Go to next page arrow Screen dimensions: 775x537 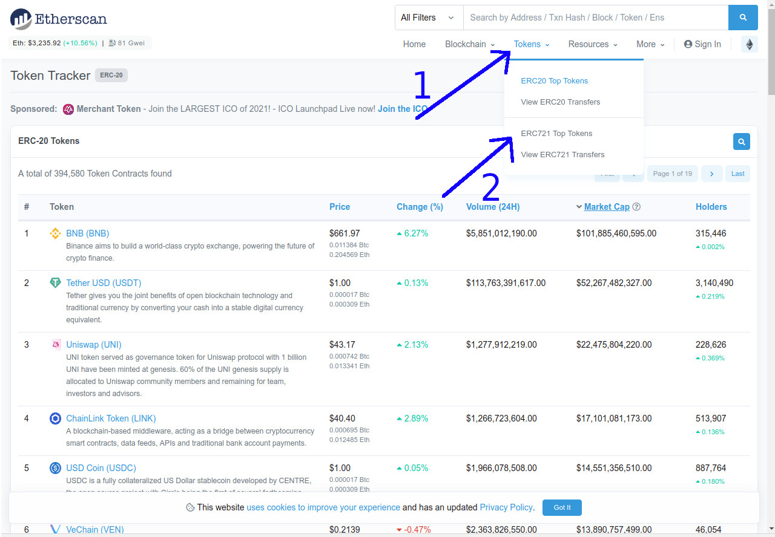[x=711, y=174]
